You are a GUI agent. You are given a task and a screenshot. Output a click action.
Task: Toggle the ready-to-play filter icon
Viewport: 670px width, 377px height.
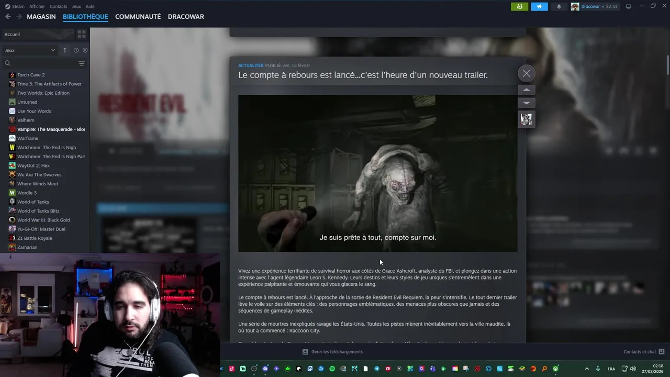pyautogui.click(x=85, y=50)
